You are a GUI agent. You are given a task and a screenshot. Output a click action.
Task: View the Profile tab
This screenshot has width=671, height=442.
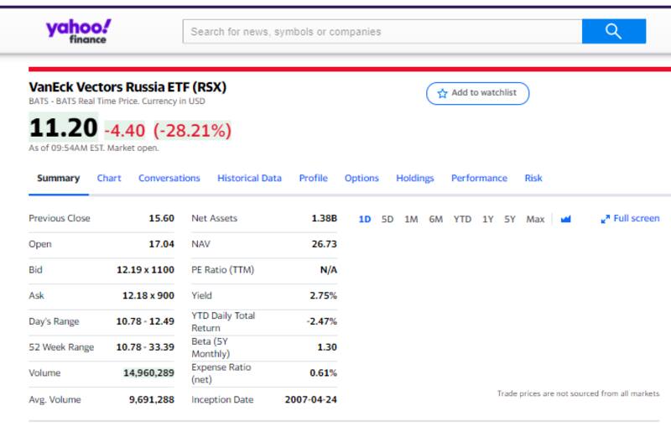(313, 178)
